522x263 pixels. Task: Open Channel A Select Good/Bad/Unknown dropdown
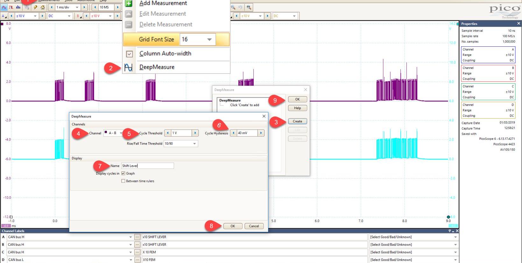[455, 237]
